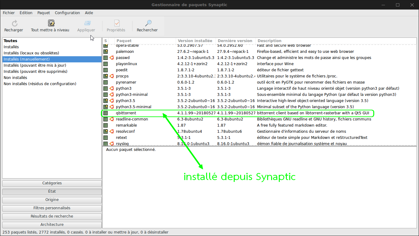The height and width of the screenshot is (236, 419).
Task: Click the Catégories filter button
Action: point(52,183)
